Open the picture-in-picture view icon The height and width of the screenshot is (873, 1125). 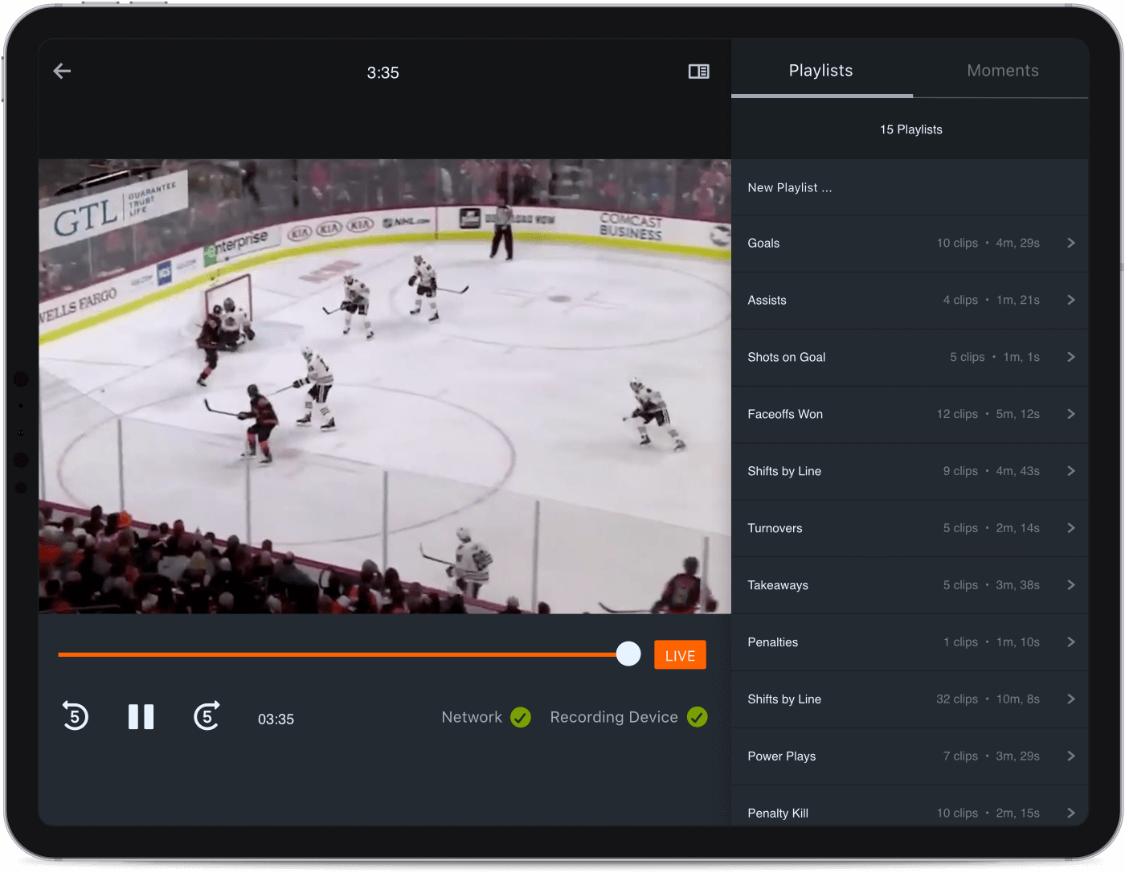pyautogui.click(x=698, y=72)
